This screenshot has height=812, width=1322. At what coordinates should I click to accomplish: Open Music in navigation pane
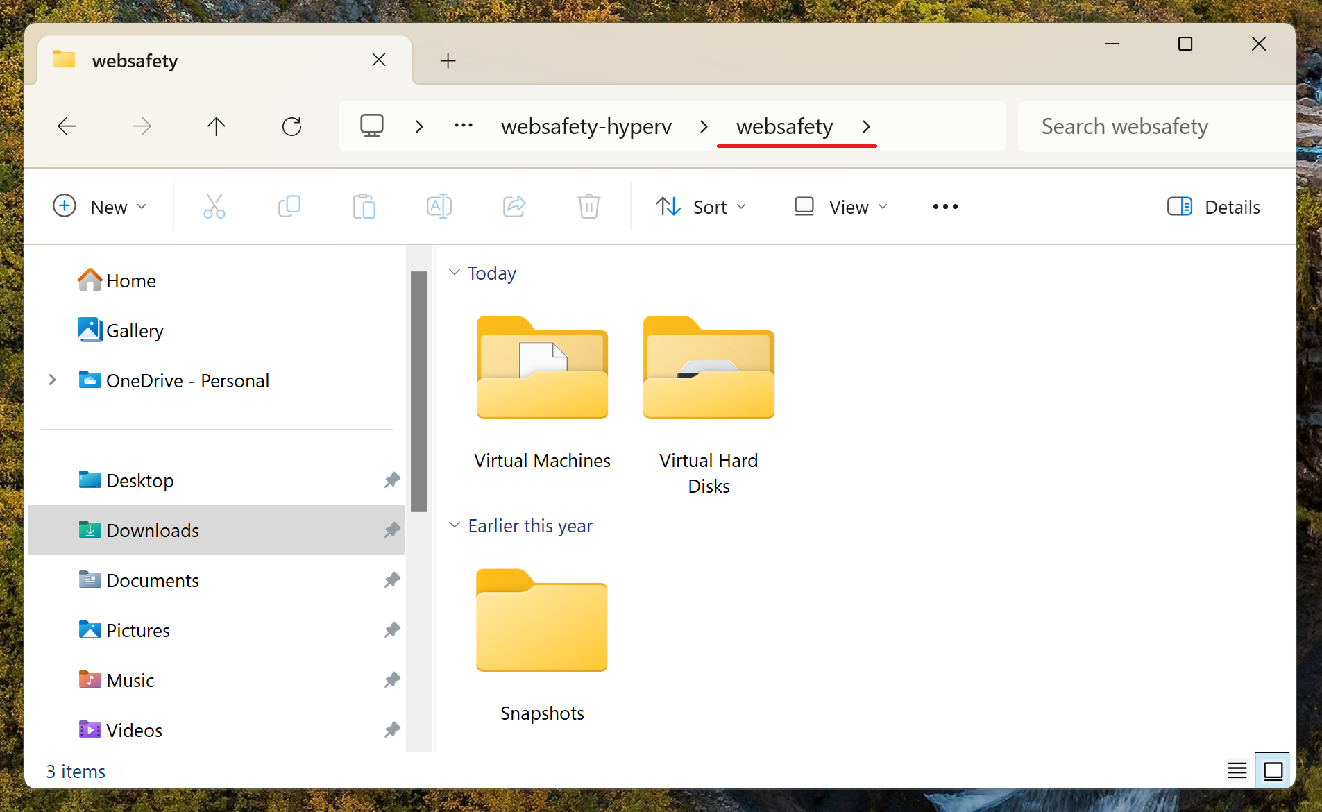217,680
